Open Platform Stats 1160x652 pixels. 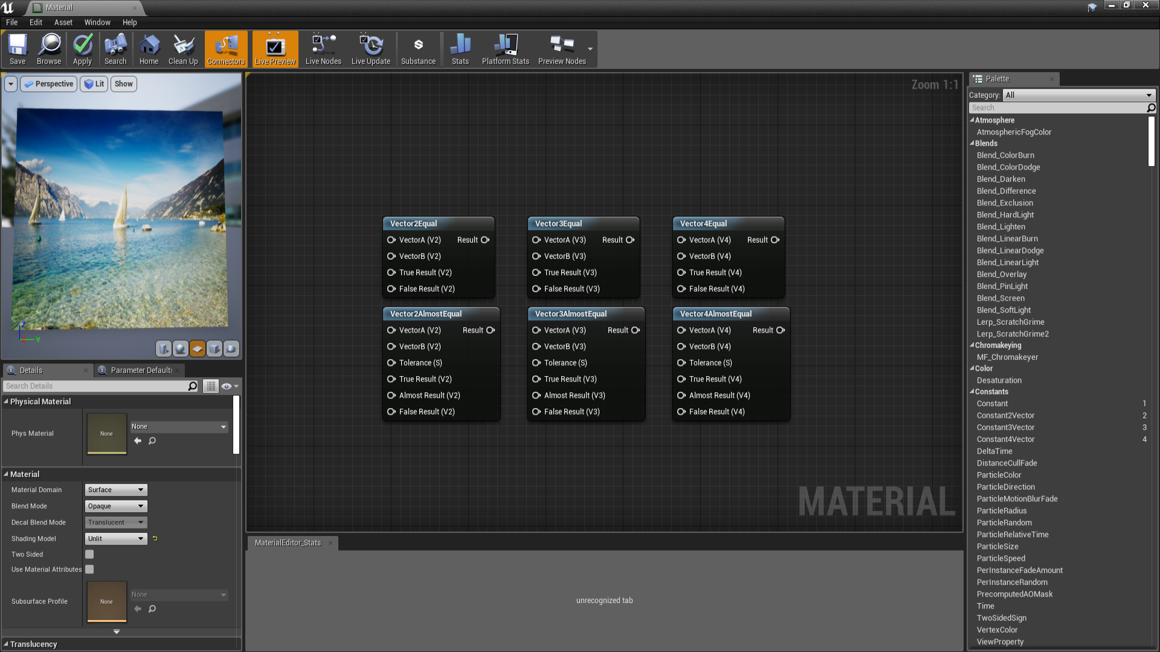click(x=505, y=48)
